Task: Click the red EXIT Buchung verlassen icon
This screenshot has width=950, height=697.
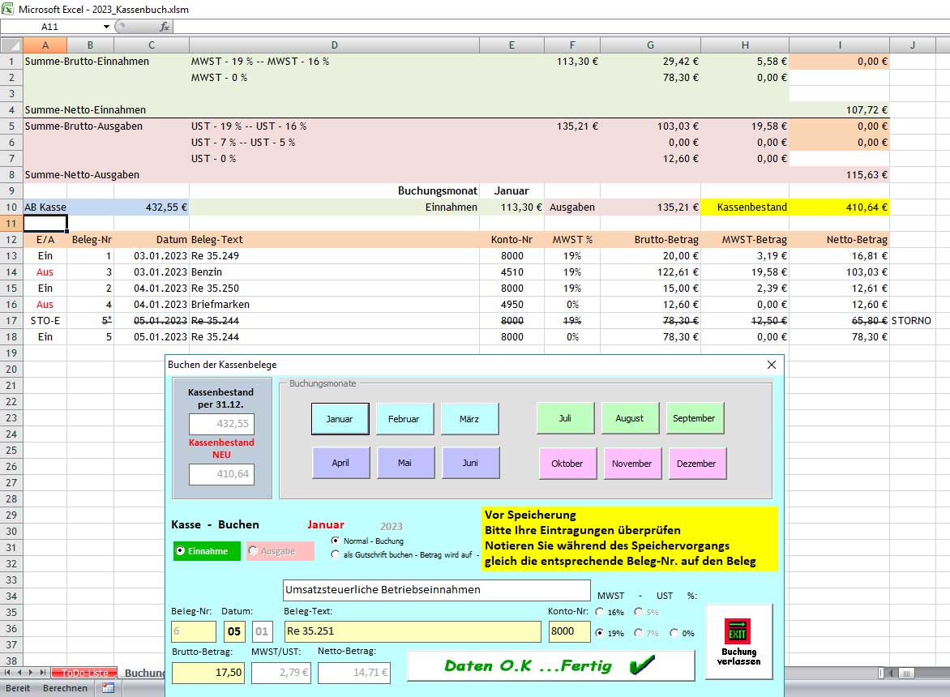Action: point(738,630)
